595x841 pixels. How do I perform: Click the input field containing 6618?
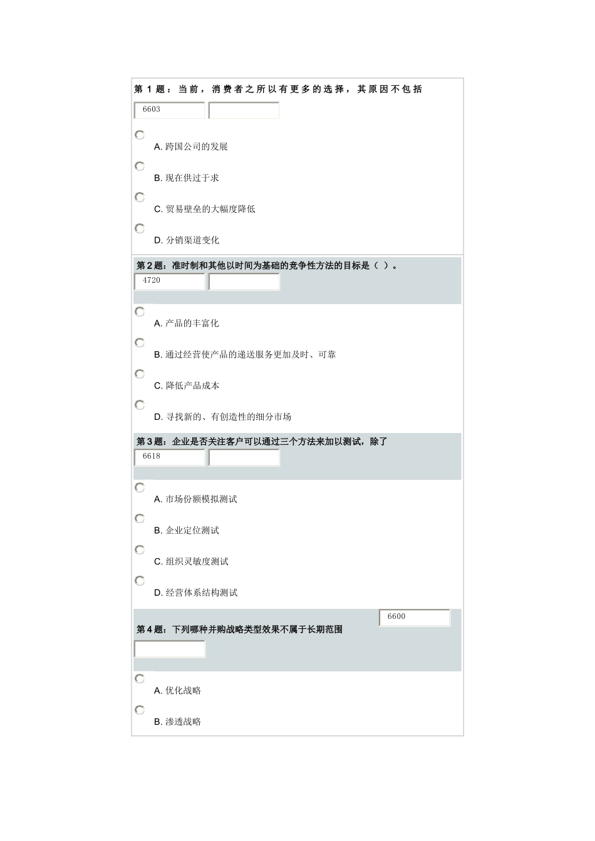[170, 457]
